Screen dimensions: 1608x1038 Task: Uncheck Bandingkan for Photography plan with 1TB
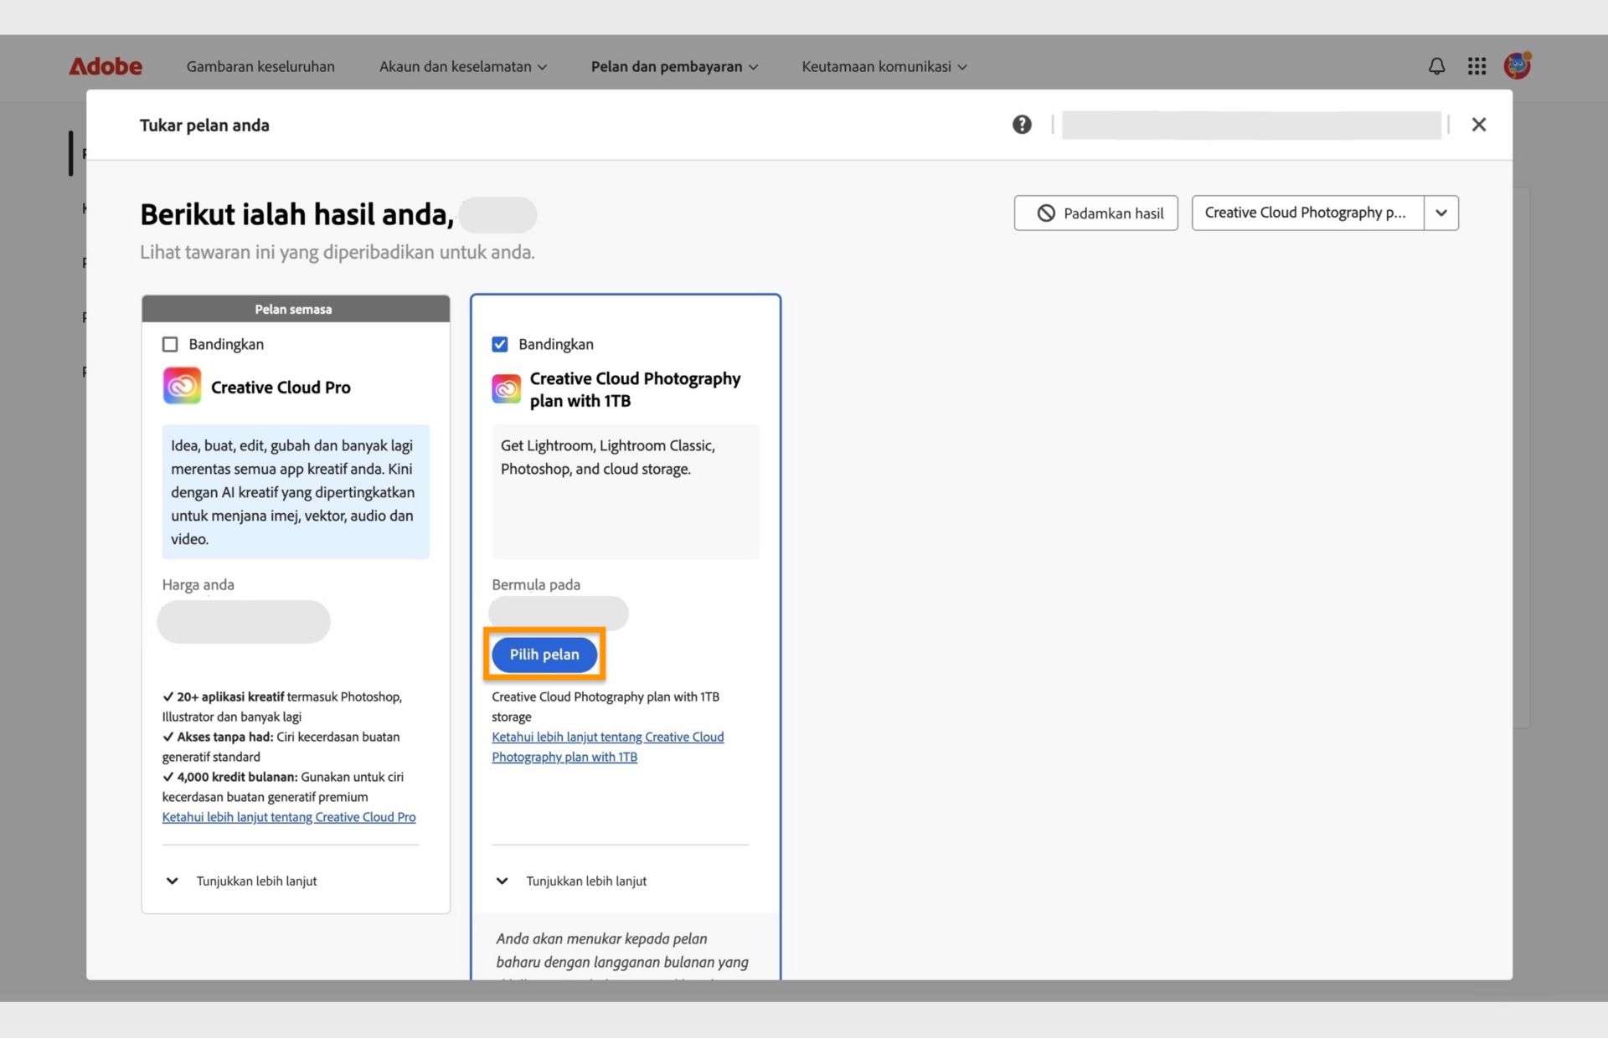tap(500, 344)
